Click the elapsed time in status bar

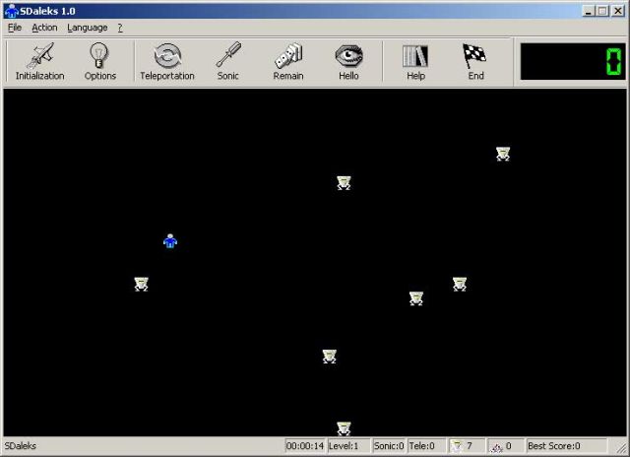tap(305, 446)
